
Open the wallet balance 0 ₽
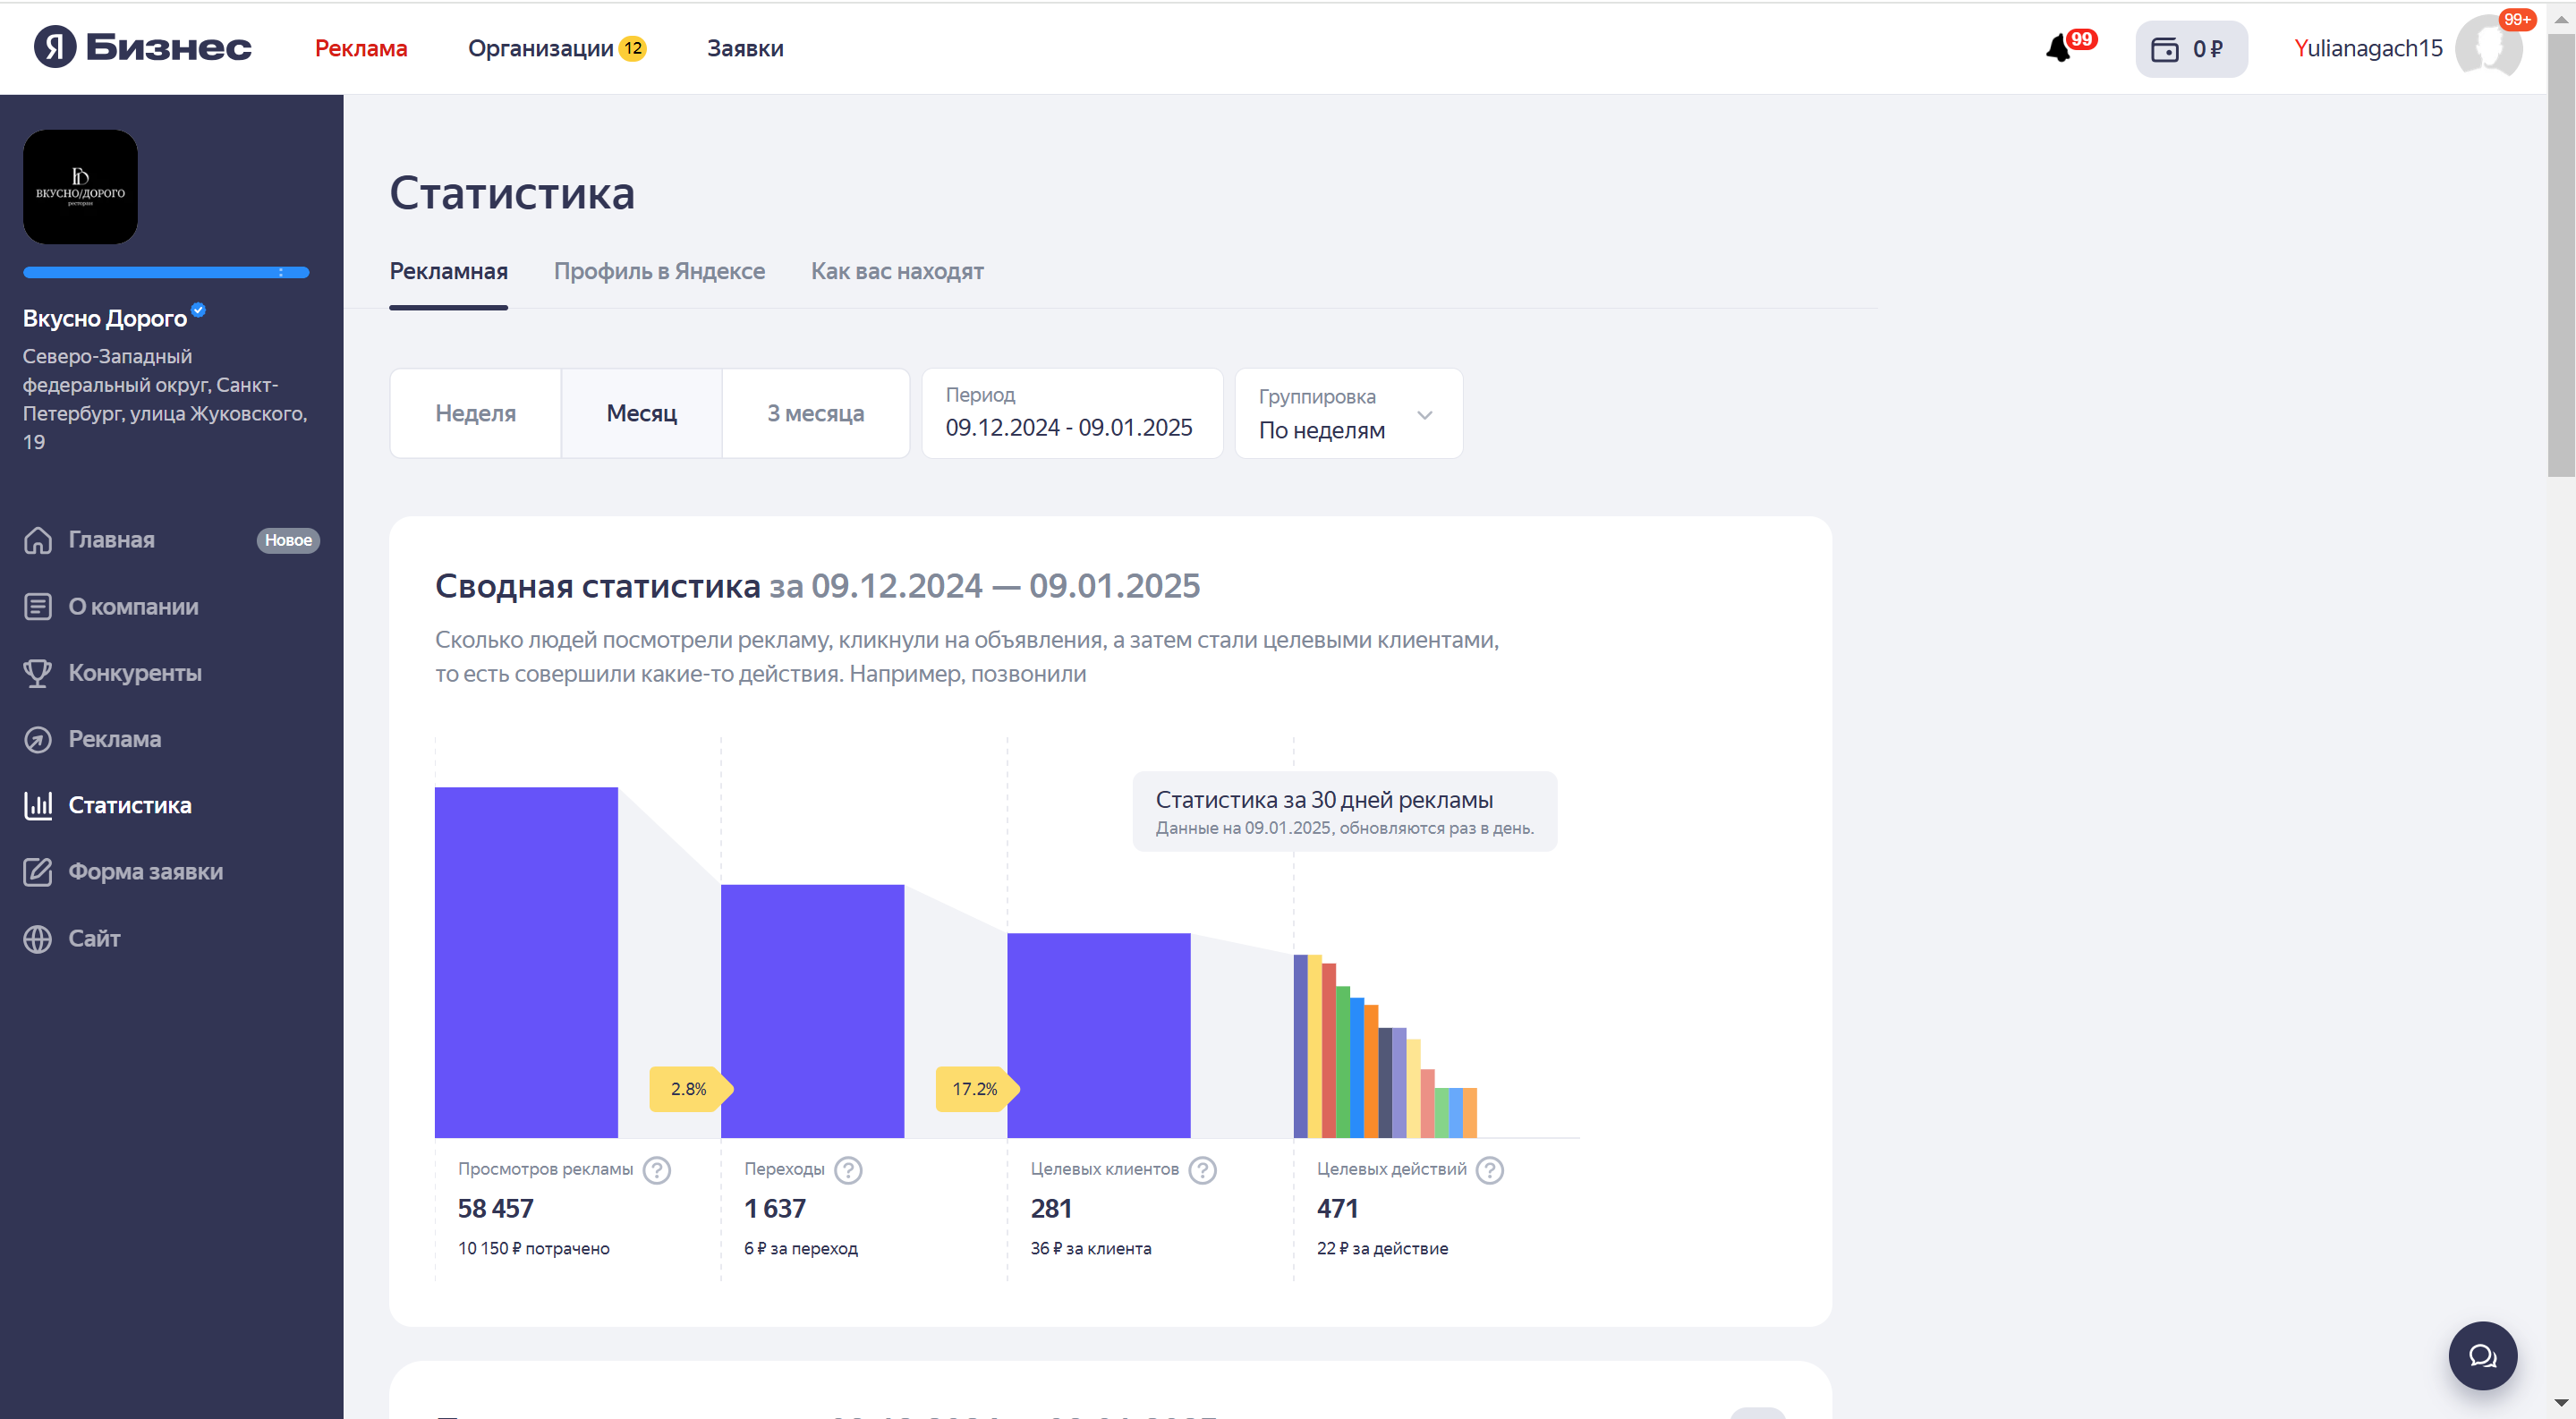pyautogui.click(x=2190, y=49)
